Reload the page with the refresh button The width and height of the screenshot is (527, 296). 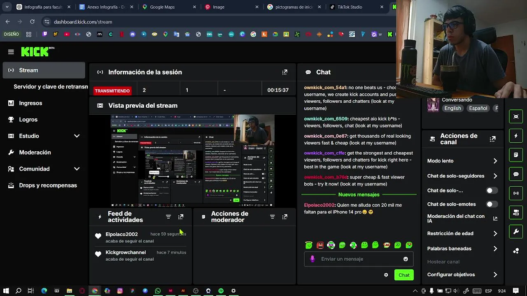(32, 22)
